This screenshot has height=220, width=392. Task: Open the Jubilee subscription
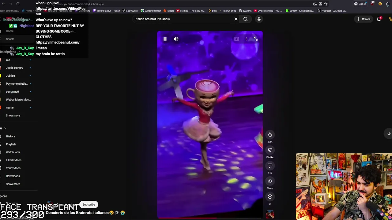10,76
